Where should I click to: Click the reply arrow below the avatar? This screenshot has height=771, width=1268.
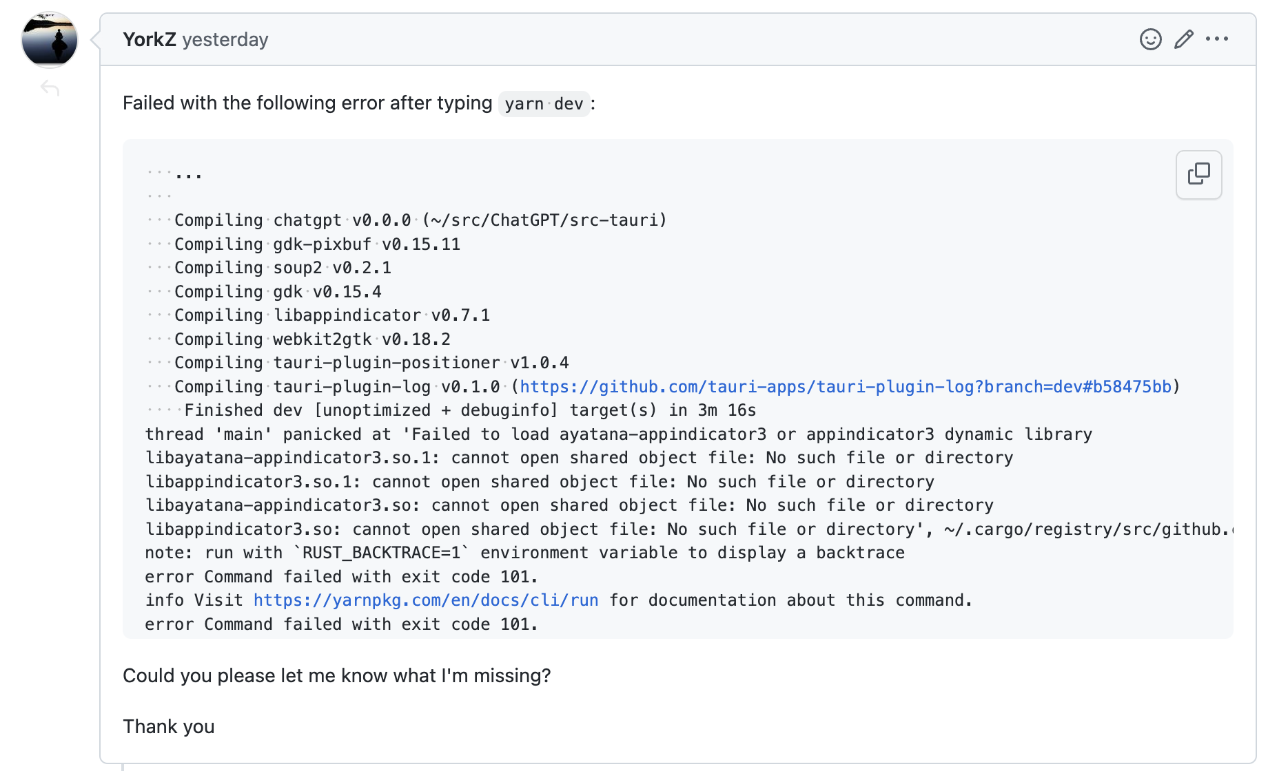click(x=50, y=88)
